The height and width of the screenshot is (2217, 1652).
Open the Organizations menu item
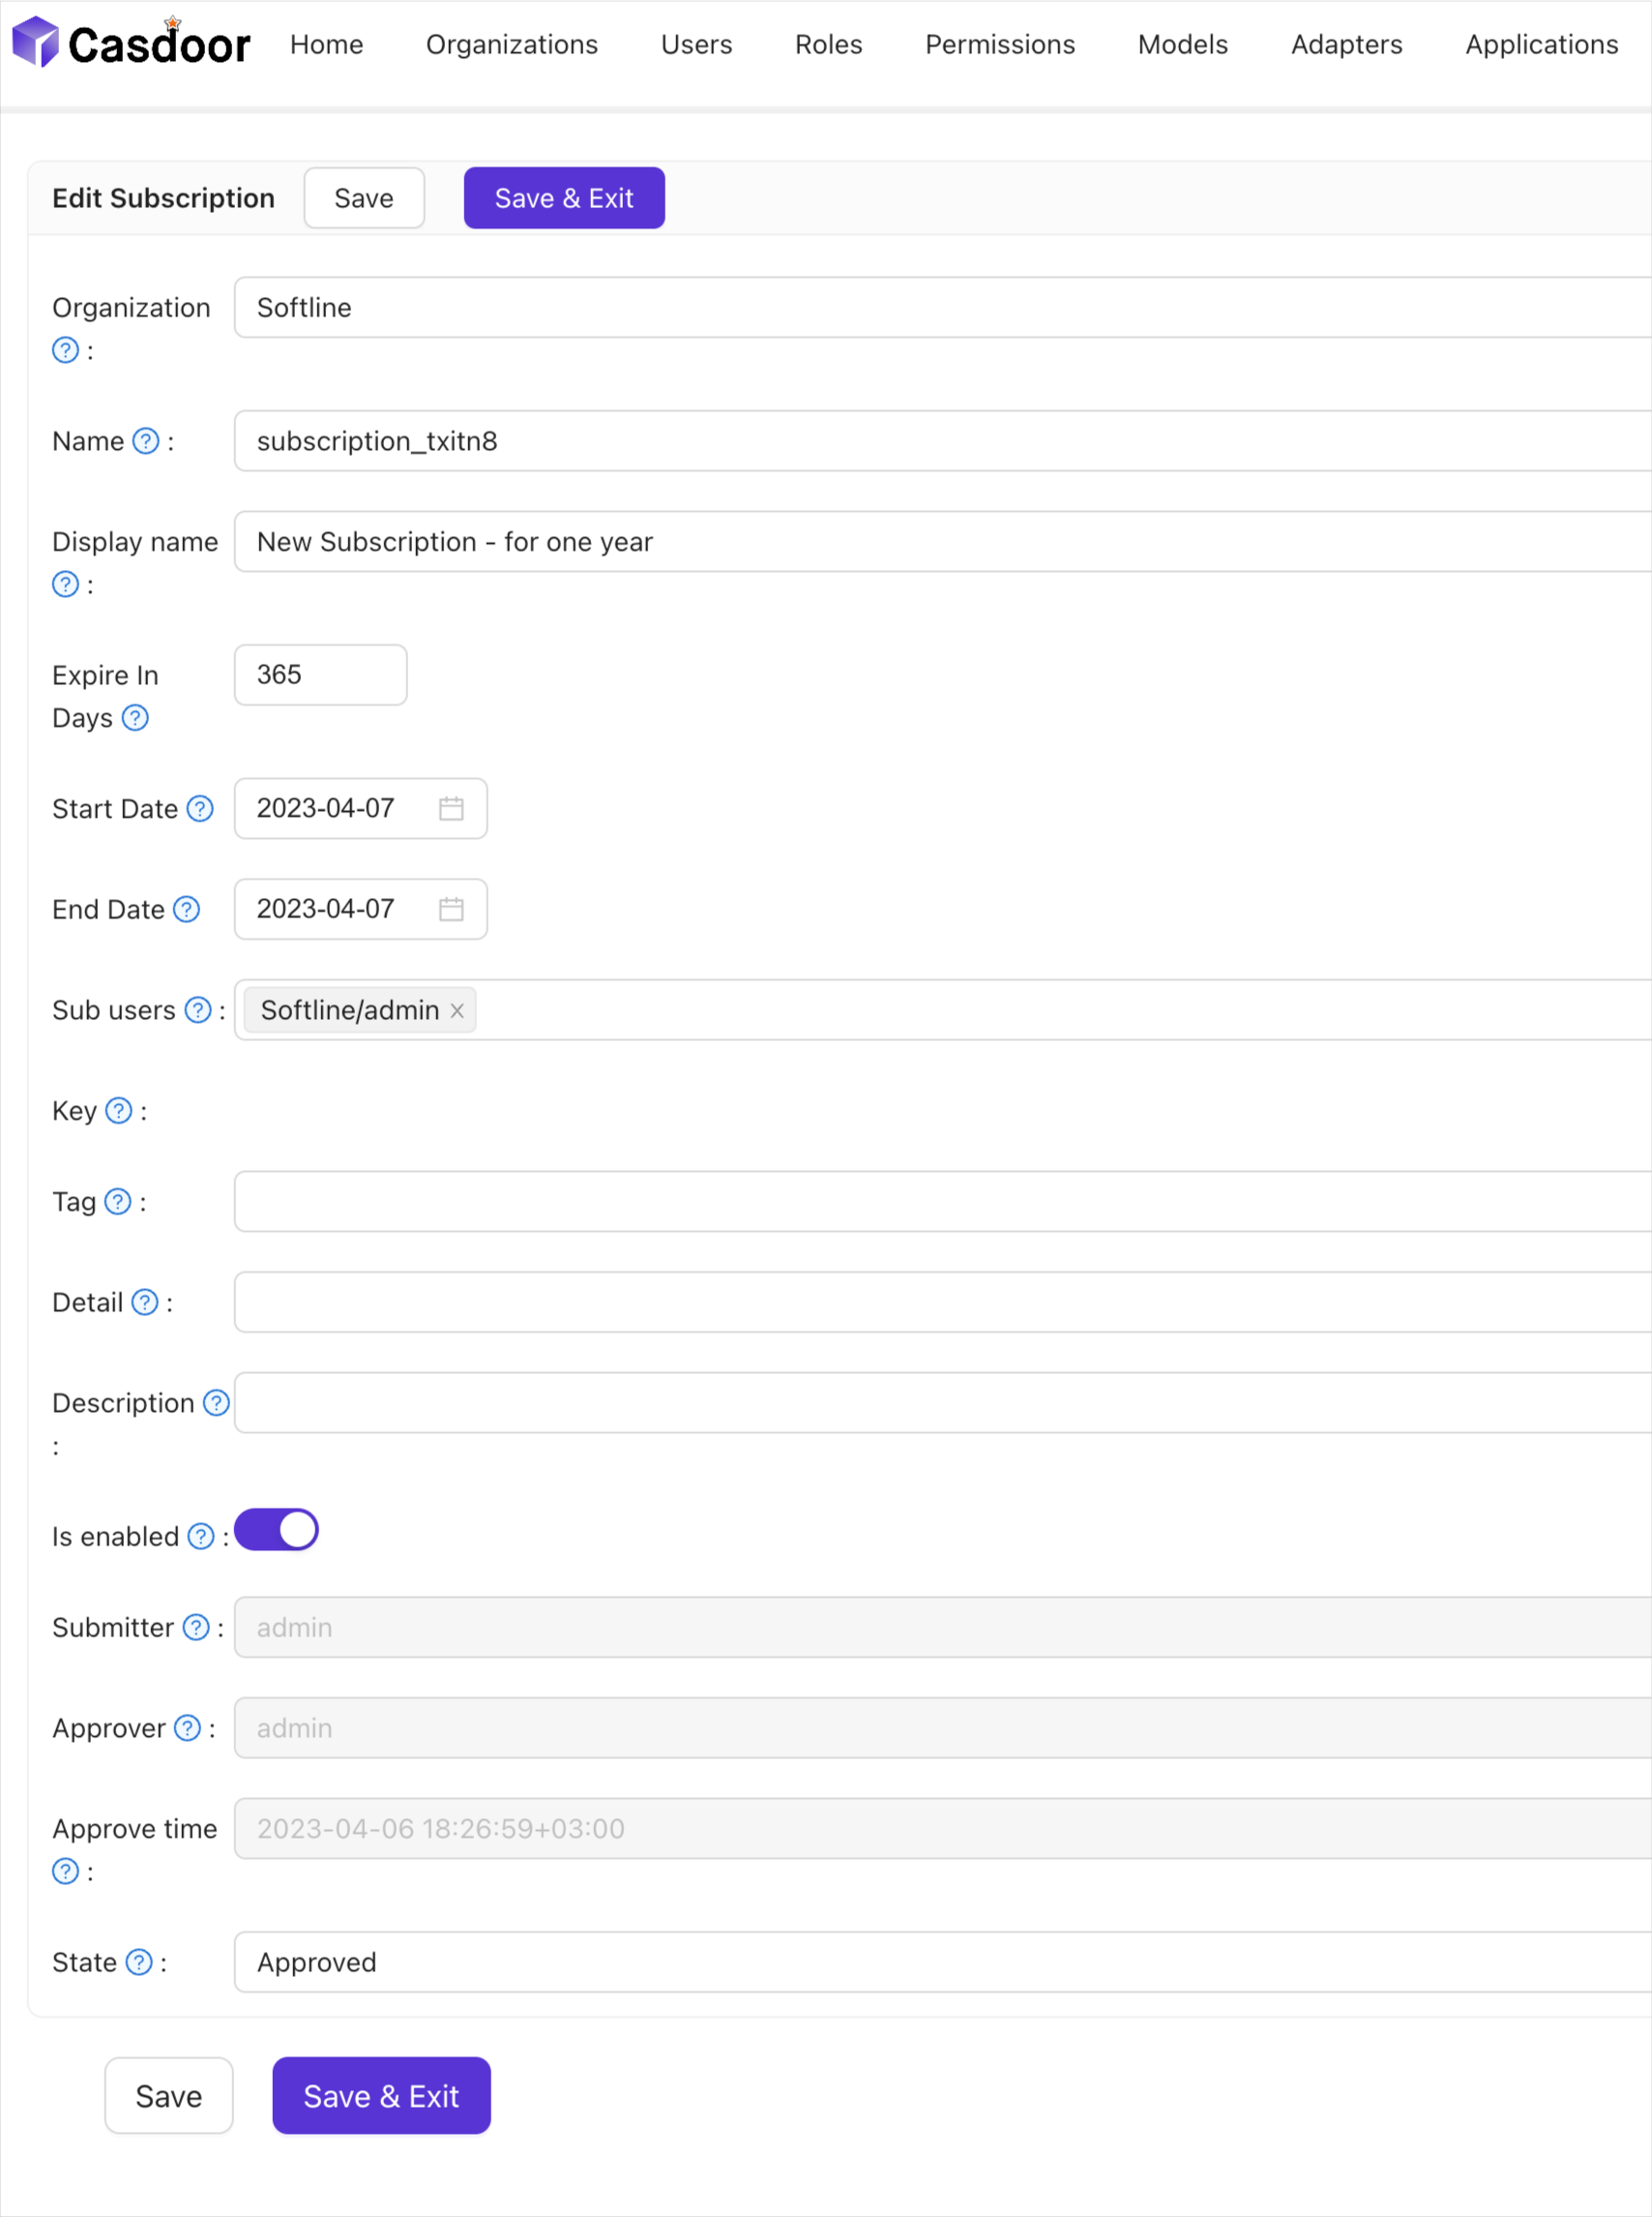coord(511,44)
